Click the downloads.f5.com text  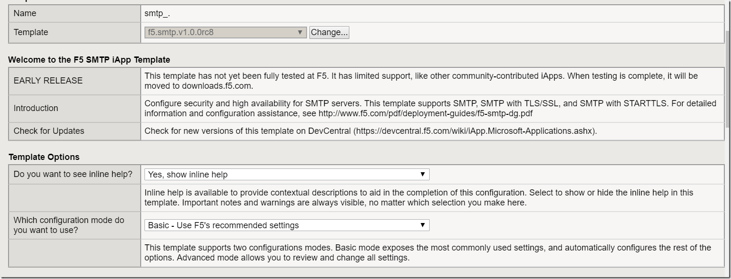[x=217, y=86]
